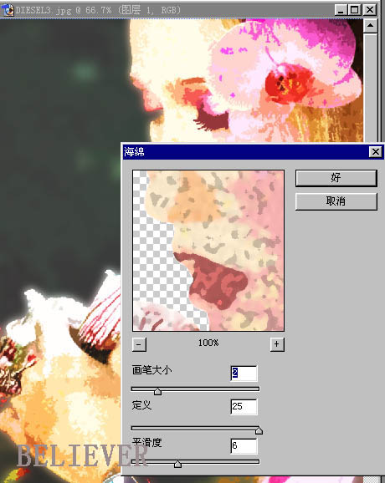This screenshot has width=385, height=483.
Task: Click the sponge filter preview thumbnail
Action: coord(208,251)
